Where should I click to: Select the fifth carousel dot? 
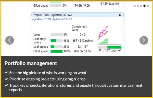[148, 6]
